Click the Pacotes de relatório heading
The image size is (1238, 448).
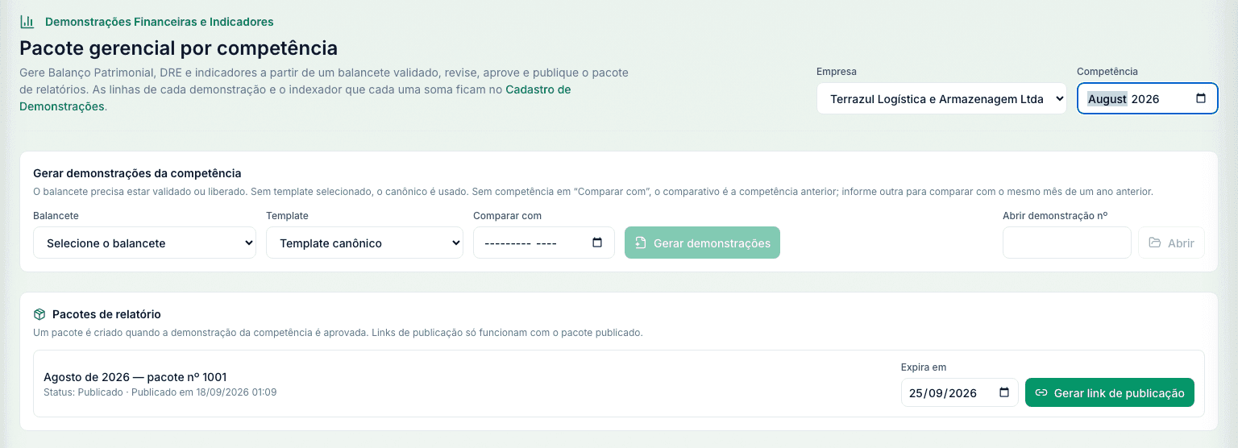(106, 314)
